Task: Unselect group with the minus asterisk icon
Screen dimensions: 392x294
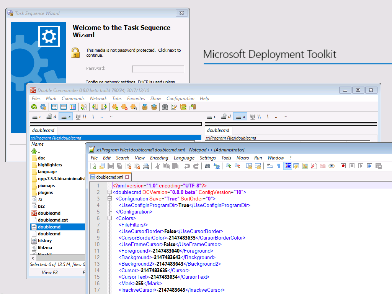Action: click(x=124, y=107)
